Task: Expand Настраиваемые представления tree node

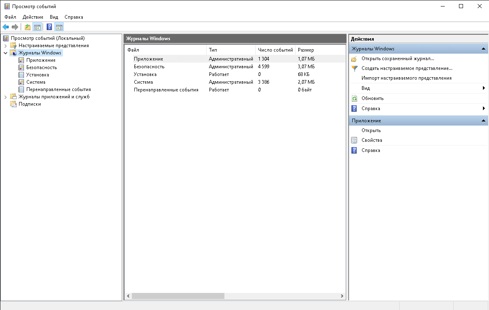Action: pos(5,46)
